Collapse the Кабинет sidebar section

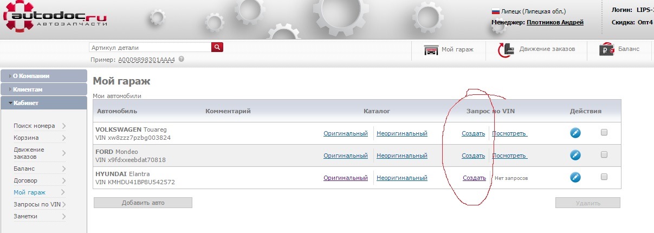[x=44, y=103]
